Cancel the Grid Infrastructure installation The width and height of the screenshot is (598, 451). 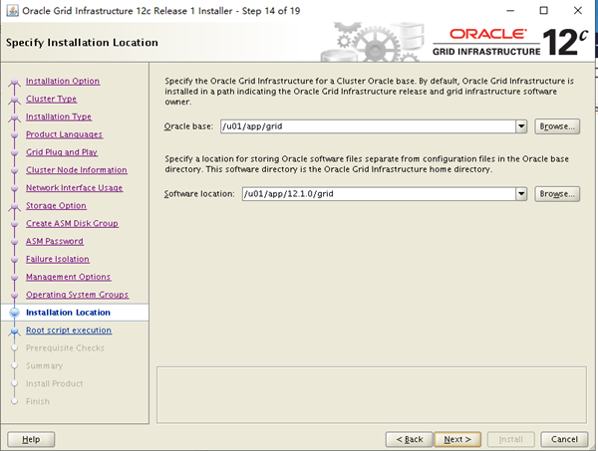point(564,439)
